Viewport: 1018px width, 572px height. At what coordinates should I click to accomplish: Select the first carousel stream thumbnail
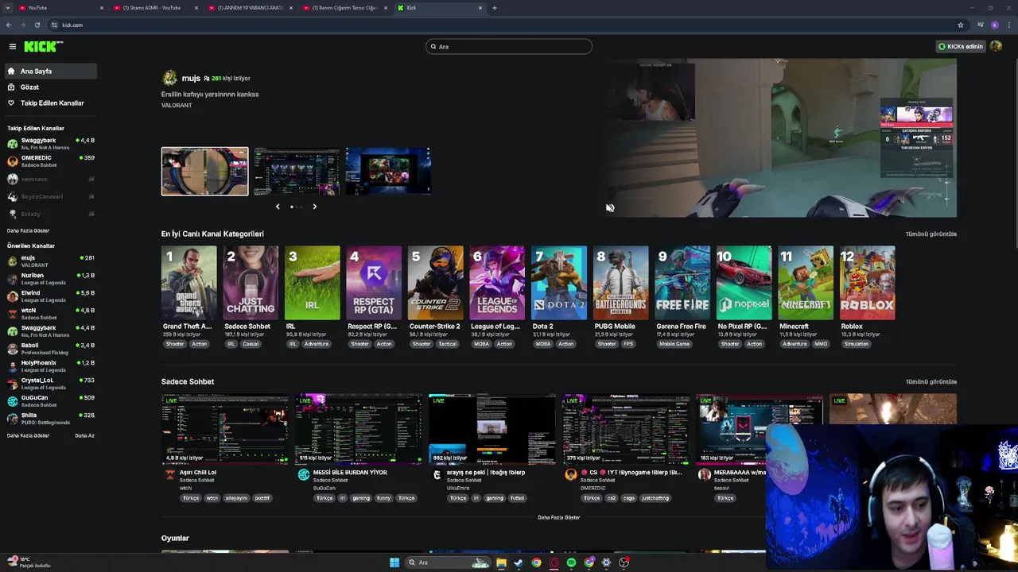click(x=204, y=171)
